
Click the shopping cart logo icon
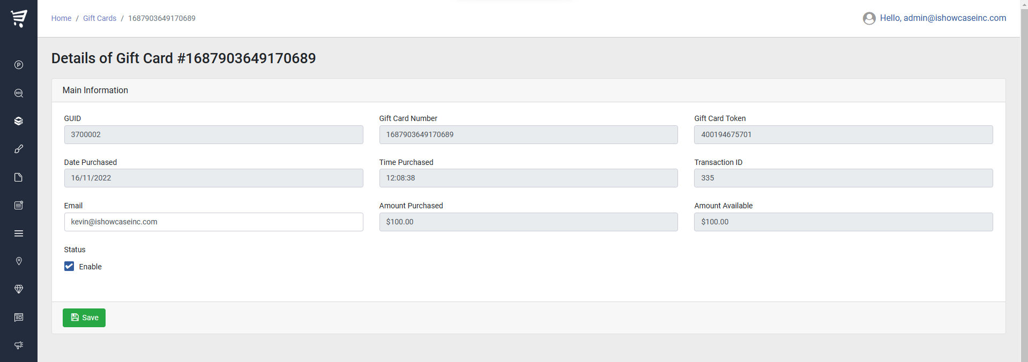coord(19,18)
